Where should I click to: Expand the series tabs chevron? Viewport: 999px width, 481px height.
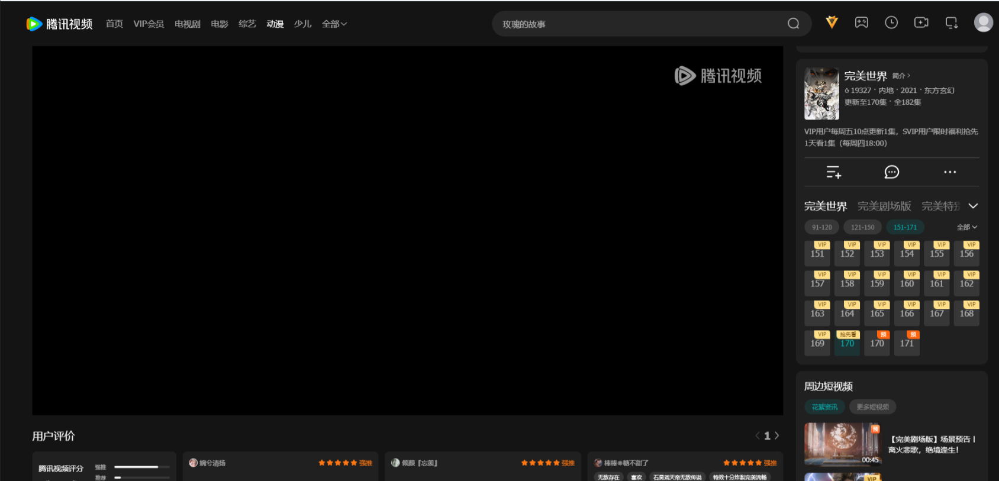(x=973, y=206)
